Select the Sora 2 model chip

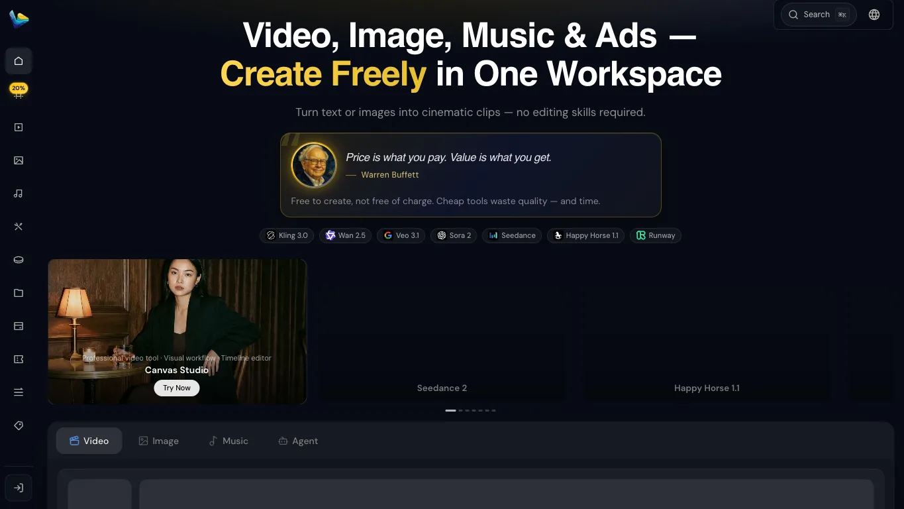tap(454, 235)
